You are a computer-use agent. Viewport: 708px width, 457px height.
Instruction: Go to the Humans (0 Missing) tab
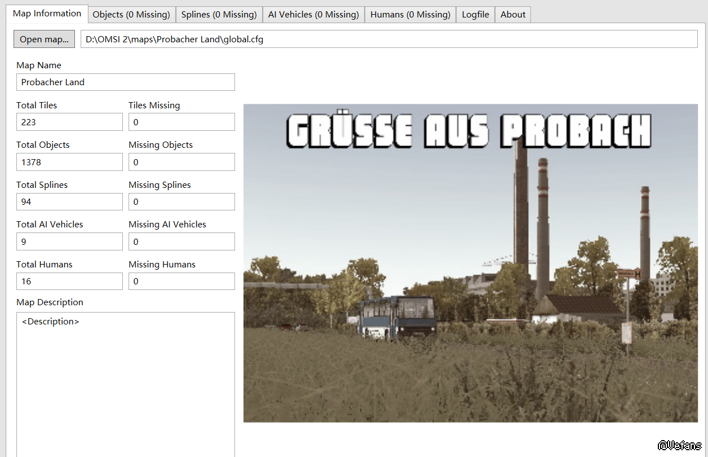[x=410, y=15]
